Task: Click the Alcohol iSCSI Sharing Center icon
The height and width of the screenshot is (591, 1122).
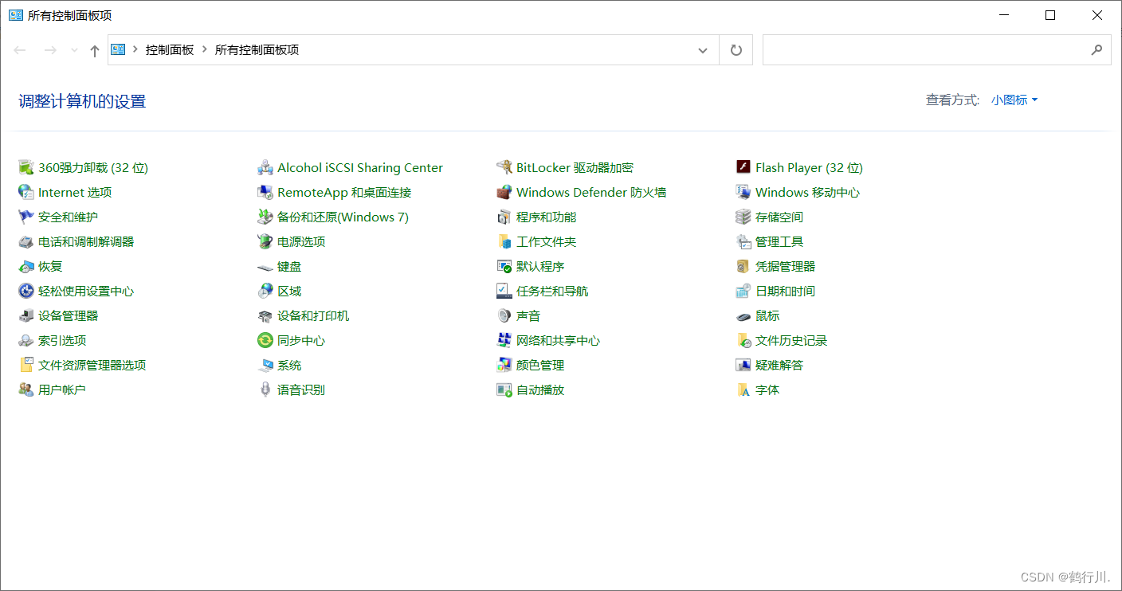Action: coord(265,167)
